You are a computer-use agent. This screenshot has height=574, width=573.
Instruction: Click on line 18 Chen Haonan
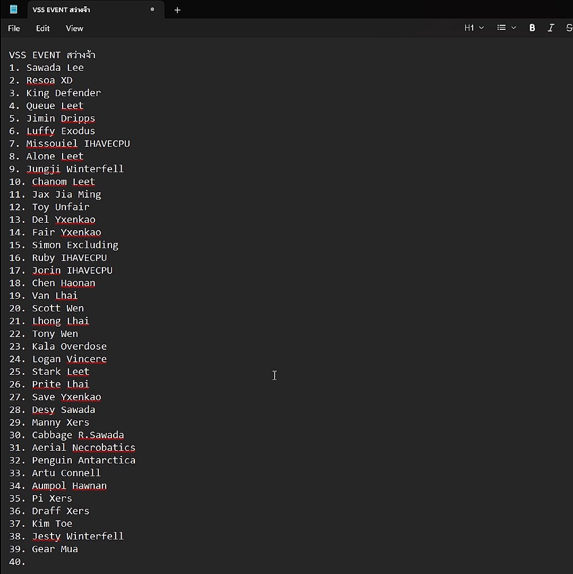[x=52, y=283]
